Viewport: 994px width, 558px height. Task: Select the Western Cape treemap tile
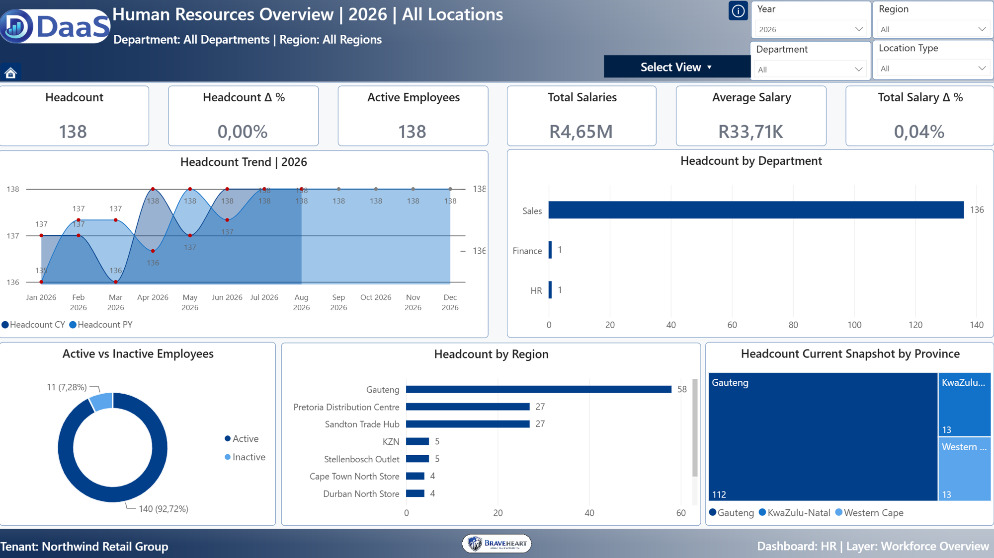click(965, 469)
